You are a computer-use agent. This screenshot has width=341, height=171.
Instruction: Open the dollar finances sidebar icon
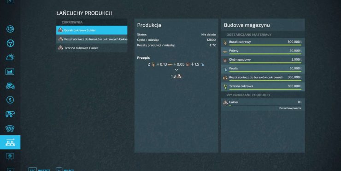(x=10, y=100)
